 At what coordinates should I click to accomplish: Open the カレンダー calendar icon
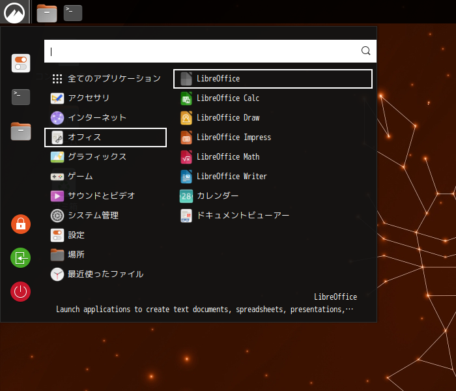186,195
